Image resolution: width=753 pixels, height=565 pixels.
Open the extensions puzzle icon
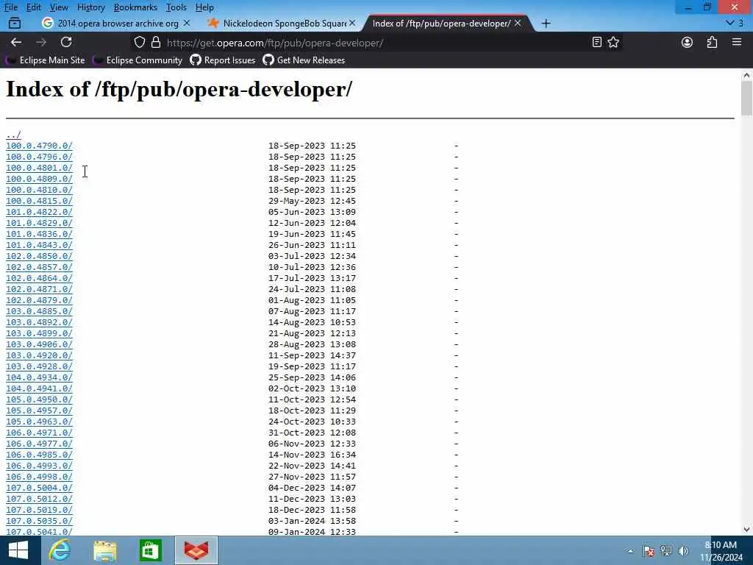pos(712,42)
